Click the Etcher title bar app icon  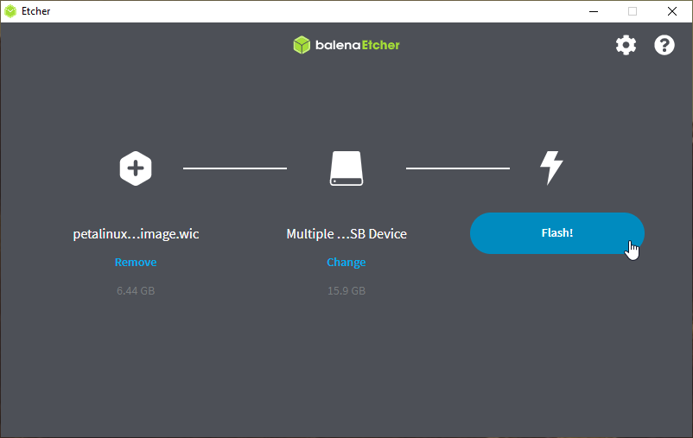pyautogui.click(x=10, y=11)
